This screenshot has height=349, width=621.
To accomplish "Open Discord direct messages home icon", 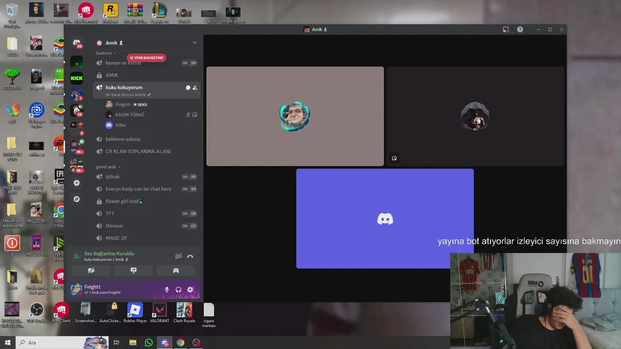I will [77, 43].
